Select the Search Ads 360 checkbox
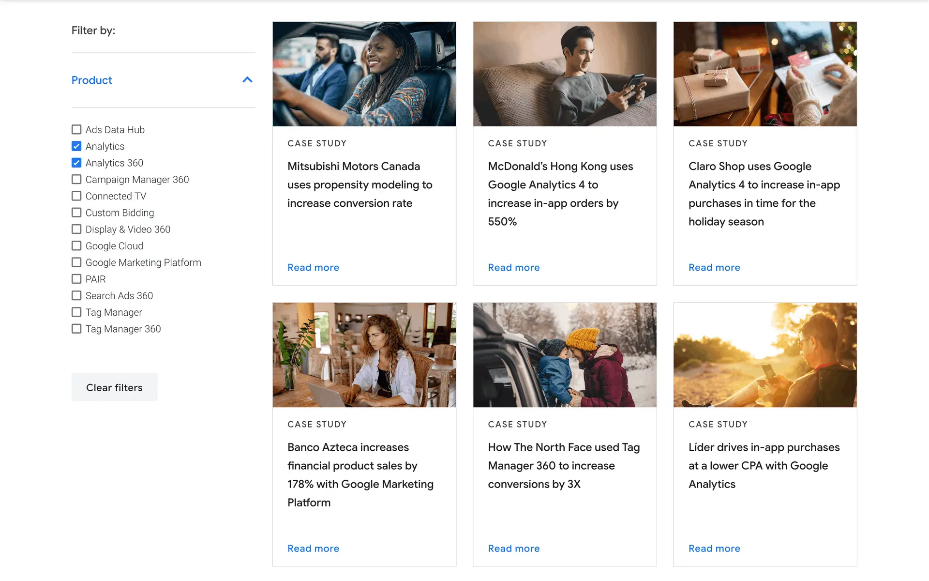 point(76,296)
